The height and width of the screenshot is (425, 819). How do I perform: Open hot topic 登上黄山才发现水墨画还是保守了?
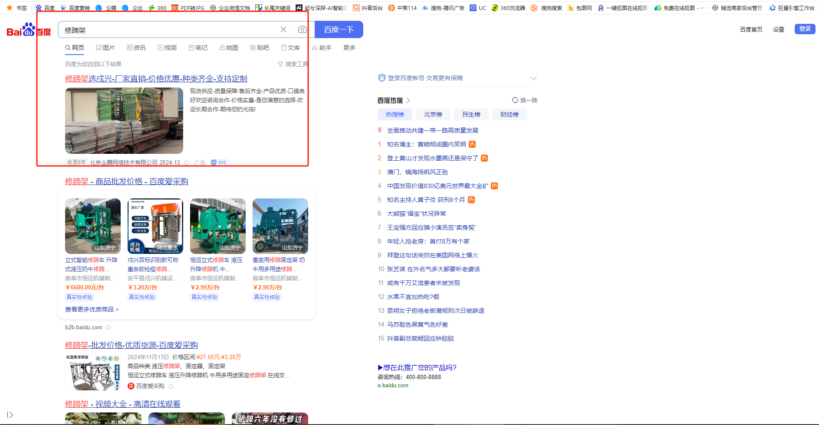point(433,158)
